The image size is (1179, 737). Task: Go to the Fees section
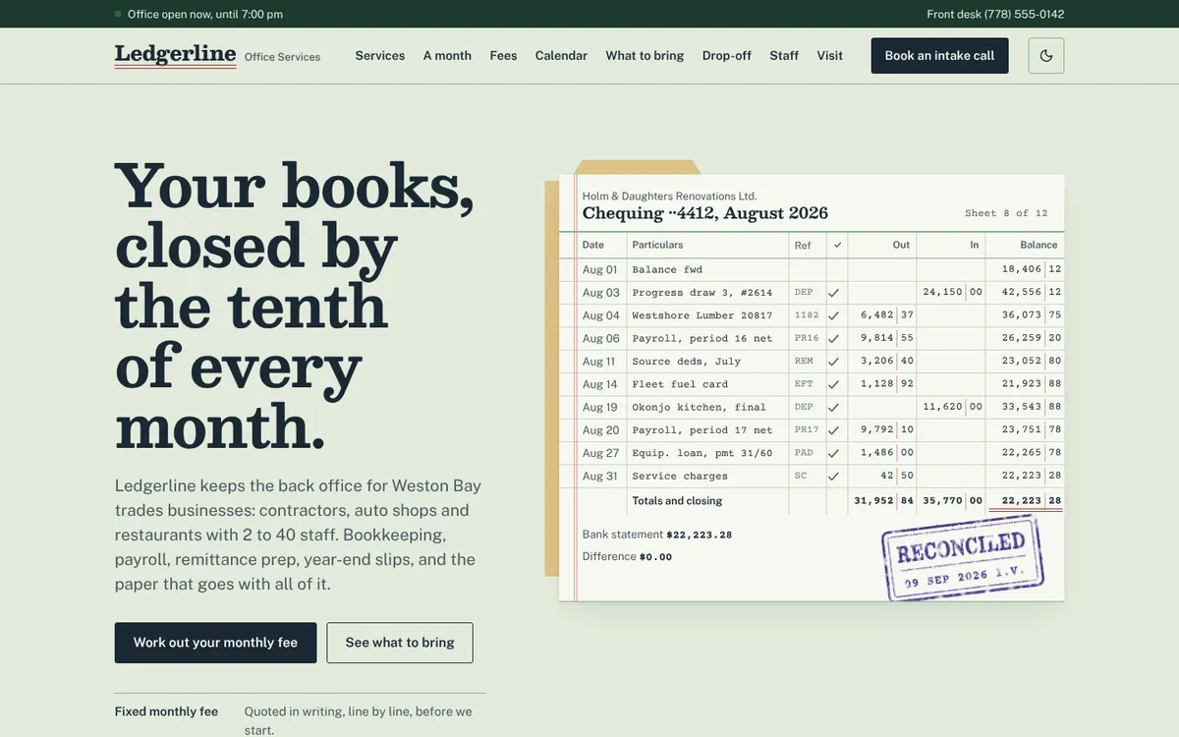tap(503, 56)
